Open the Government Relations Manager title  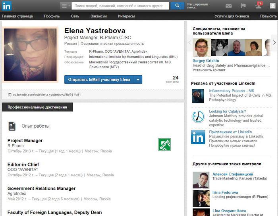tap(41, 188)
